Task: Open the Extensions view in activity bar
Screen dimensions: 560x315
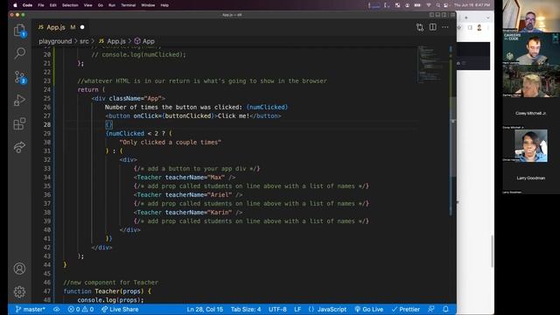Action: (x=19, y=124)
